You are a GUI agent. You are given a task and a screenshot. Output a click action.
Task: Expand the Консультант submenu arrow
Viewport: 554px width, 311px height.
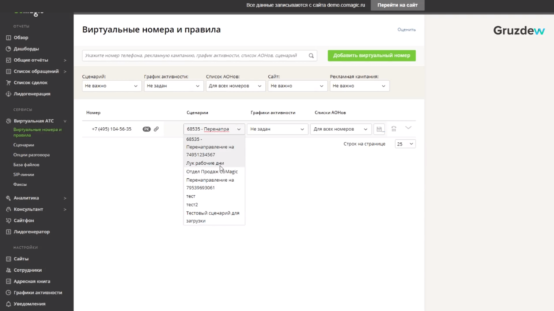[x=65, y=210]
